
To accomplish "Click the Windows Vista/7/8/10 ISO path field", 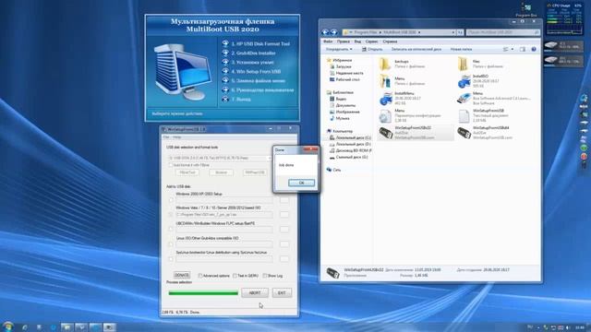I will click(223, 215).
